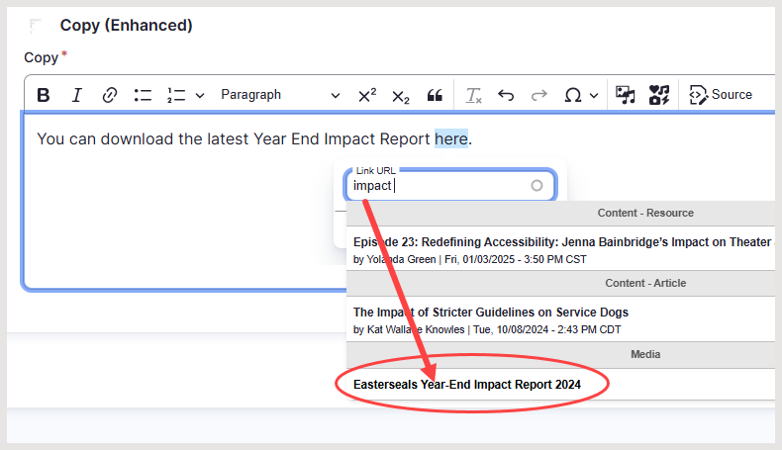782x450 pixels.
Task: Click the 'Content - Article' group header
Action: tap(645, 283)
